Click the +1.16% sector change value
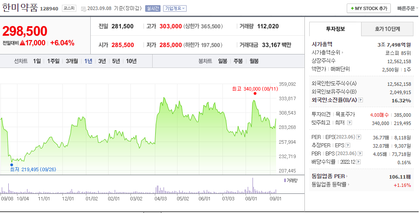 402,185
